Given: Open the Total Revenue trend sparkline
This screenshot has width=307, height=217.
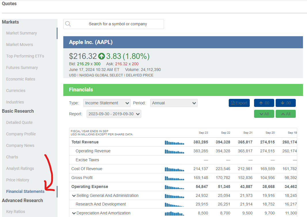Looking at the screenshot, I should [174, 142].
